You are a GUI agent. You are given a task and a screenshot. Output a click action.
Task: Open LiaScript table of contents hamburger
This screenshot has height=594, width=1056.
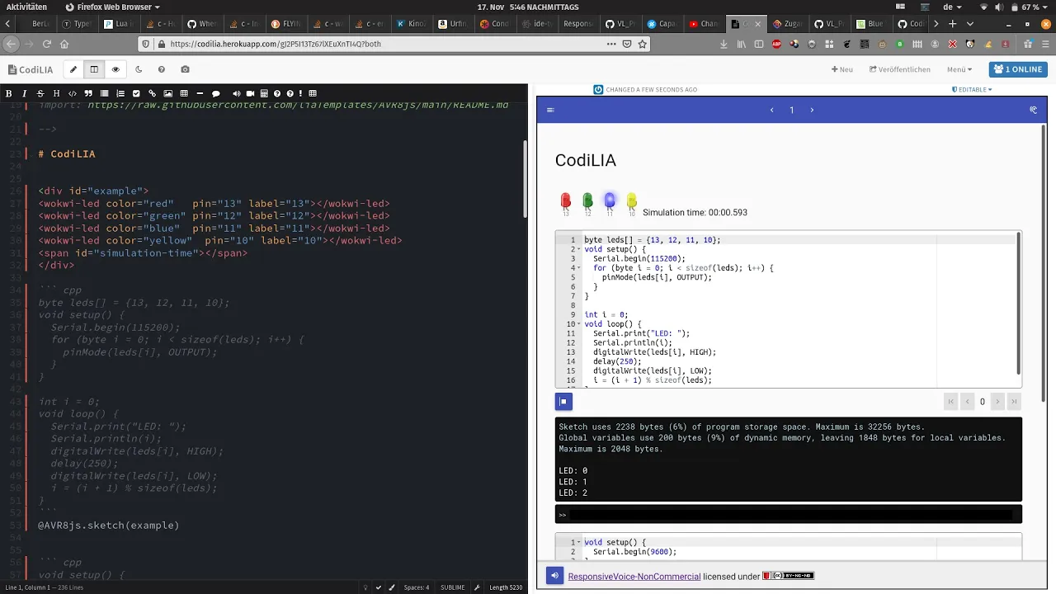coord(550,110)
